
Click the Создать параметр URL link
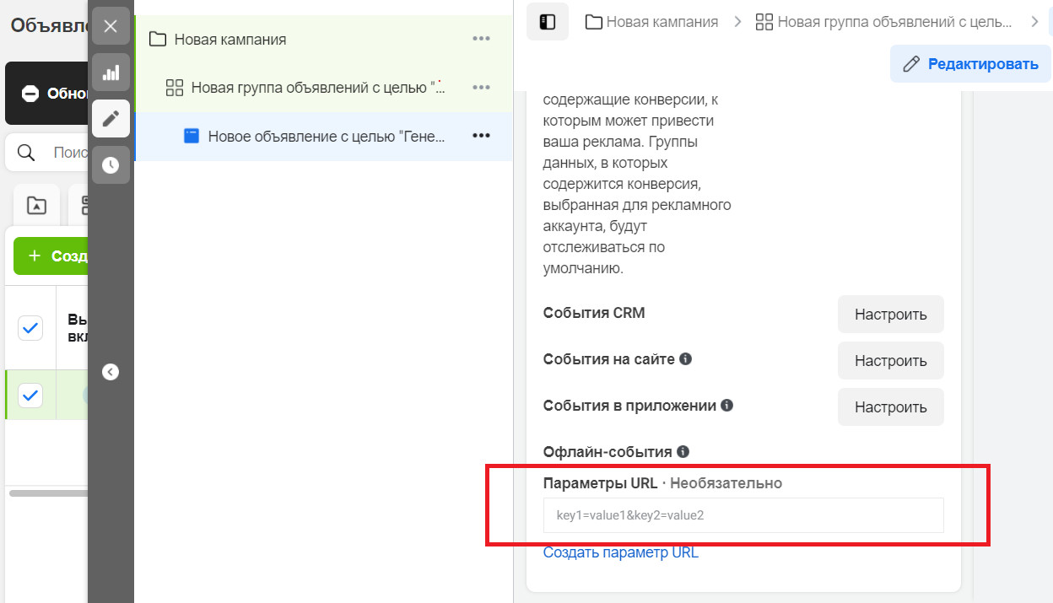tap(621, 553)
